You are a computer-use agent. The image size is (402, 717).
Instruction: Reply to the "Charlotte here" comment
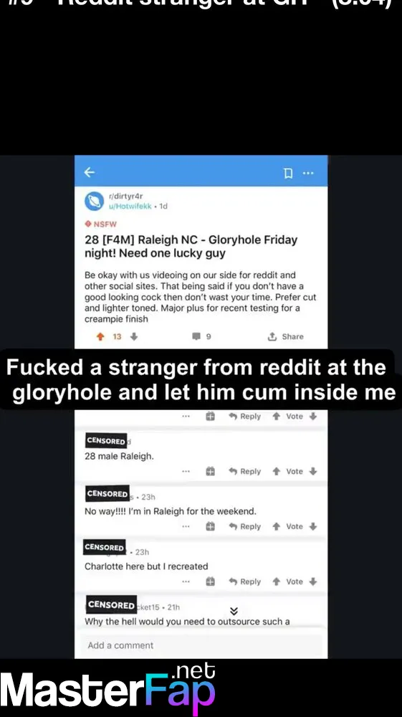tap(245, 581)
